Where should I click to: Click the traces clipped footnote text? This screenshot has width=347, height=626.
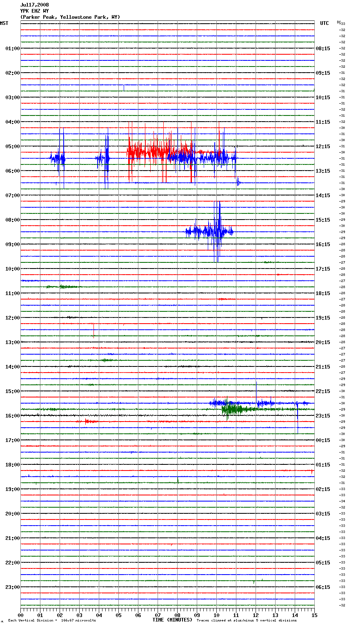click(247, 620)
